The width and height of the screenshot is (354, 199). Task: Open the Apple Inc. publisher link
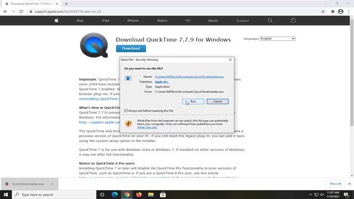(x=162, y=82)
